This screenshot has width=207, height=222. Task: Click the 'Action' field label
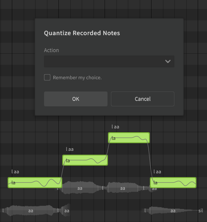tap(51, 50)
